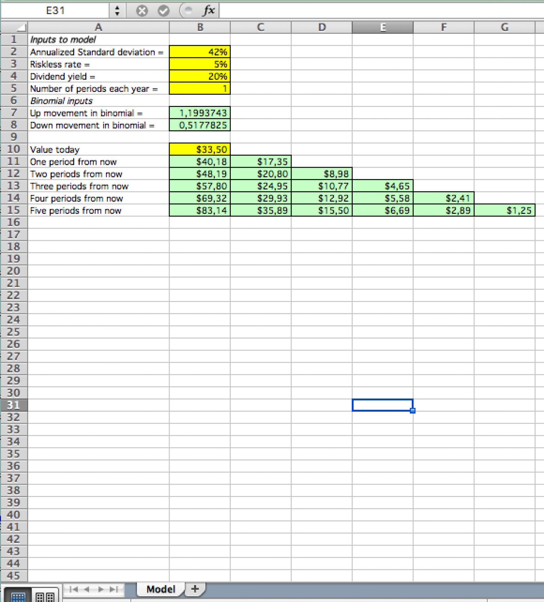The image size is (544, 602).
Task: Click the $20,80 cell
Action: (261, 174)
